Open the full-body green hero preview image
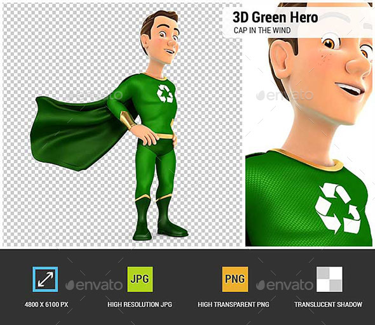The width and height of the screenshot is (375, 325). click(123, 124)
